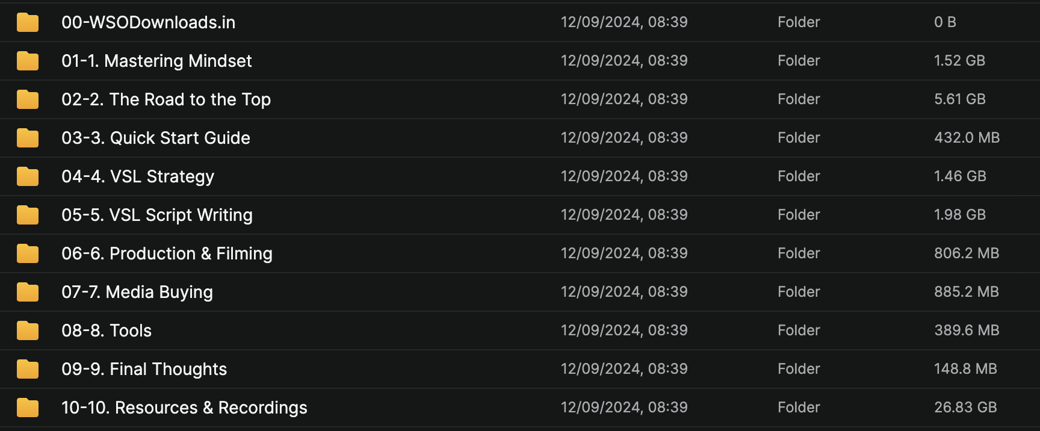The image size is (1040, 431).
Task: Click the VSL Strategy folder icon
Action: click(28, 176)
